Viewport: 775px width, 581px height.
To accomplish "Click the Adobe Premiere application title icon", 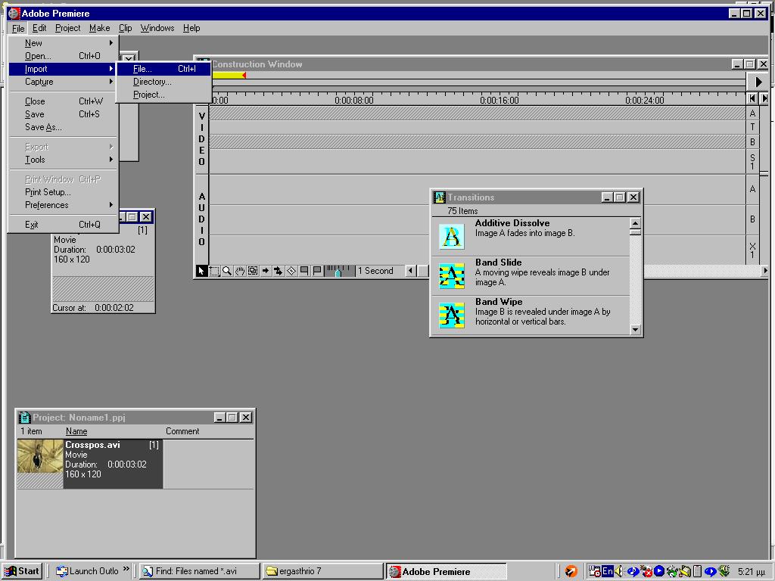I will click(x=14, y=14).
